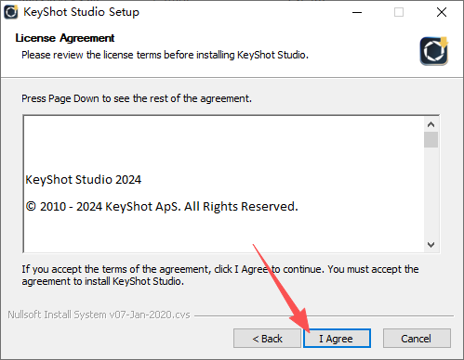
Task: Click the Nullsoft Install System version label
Action: click(99, 315)
